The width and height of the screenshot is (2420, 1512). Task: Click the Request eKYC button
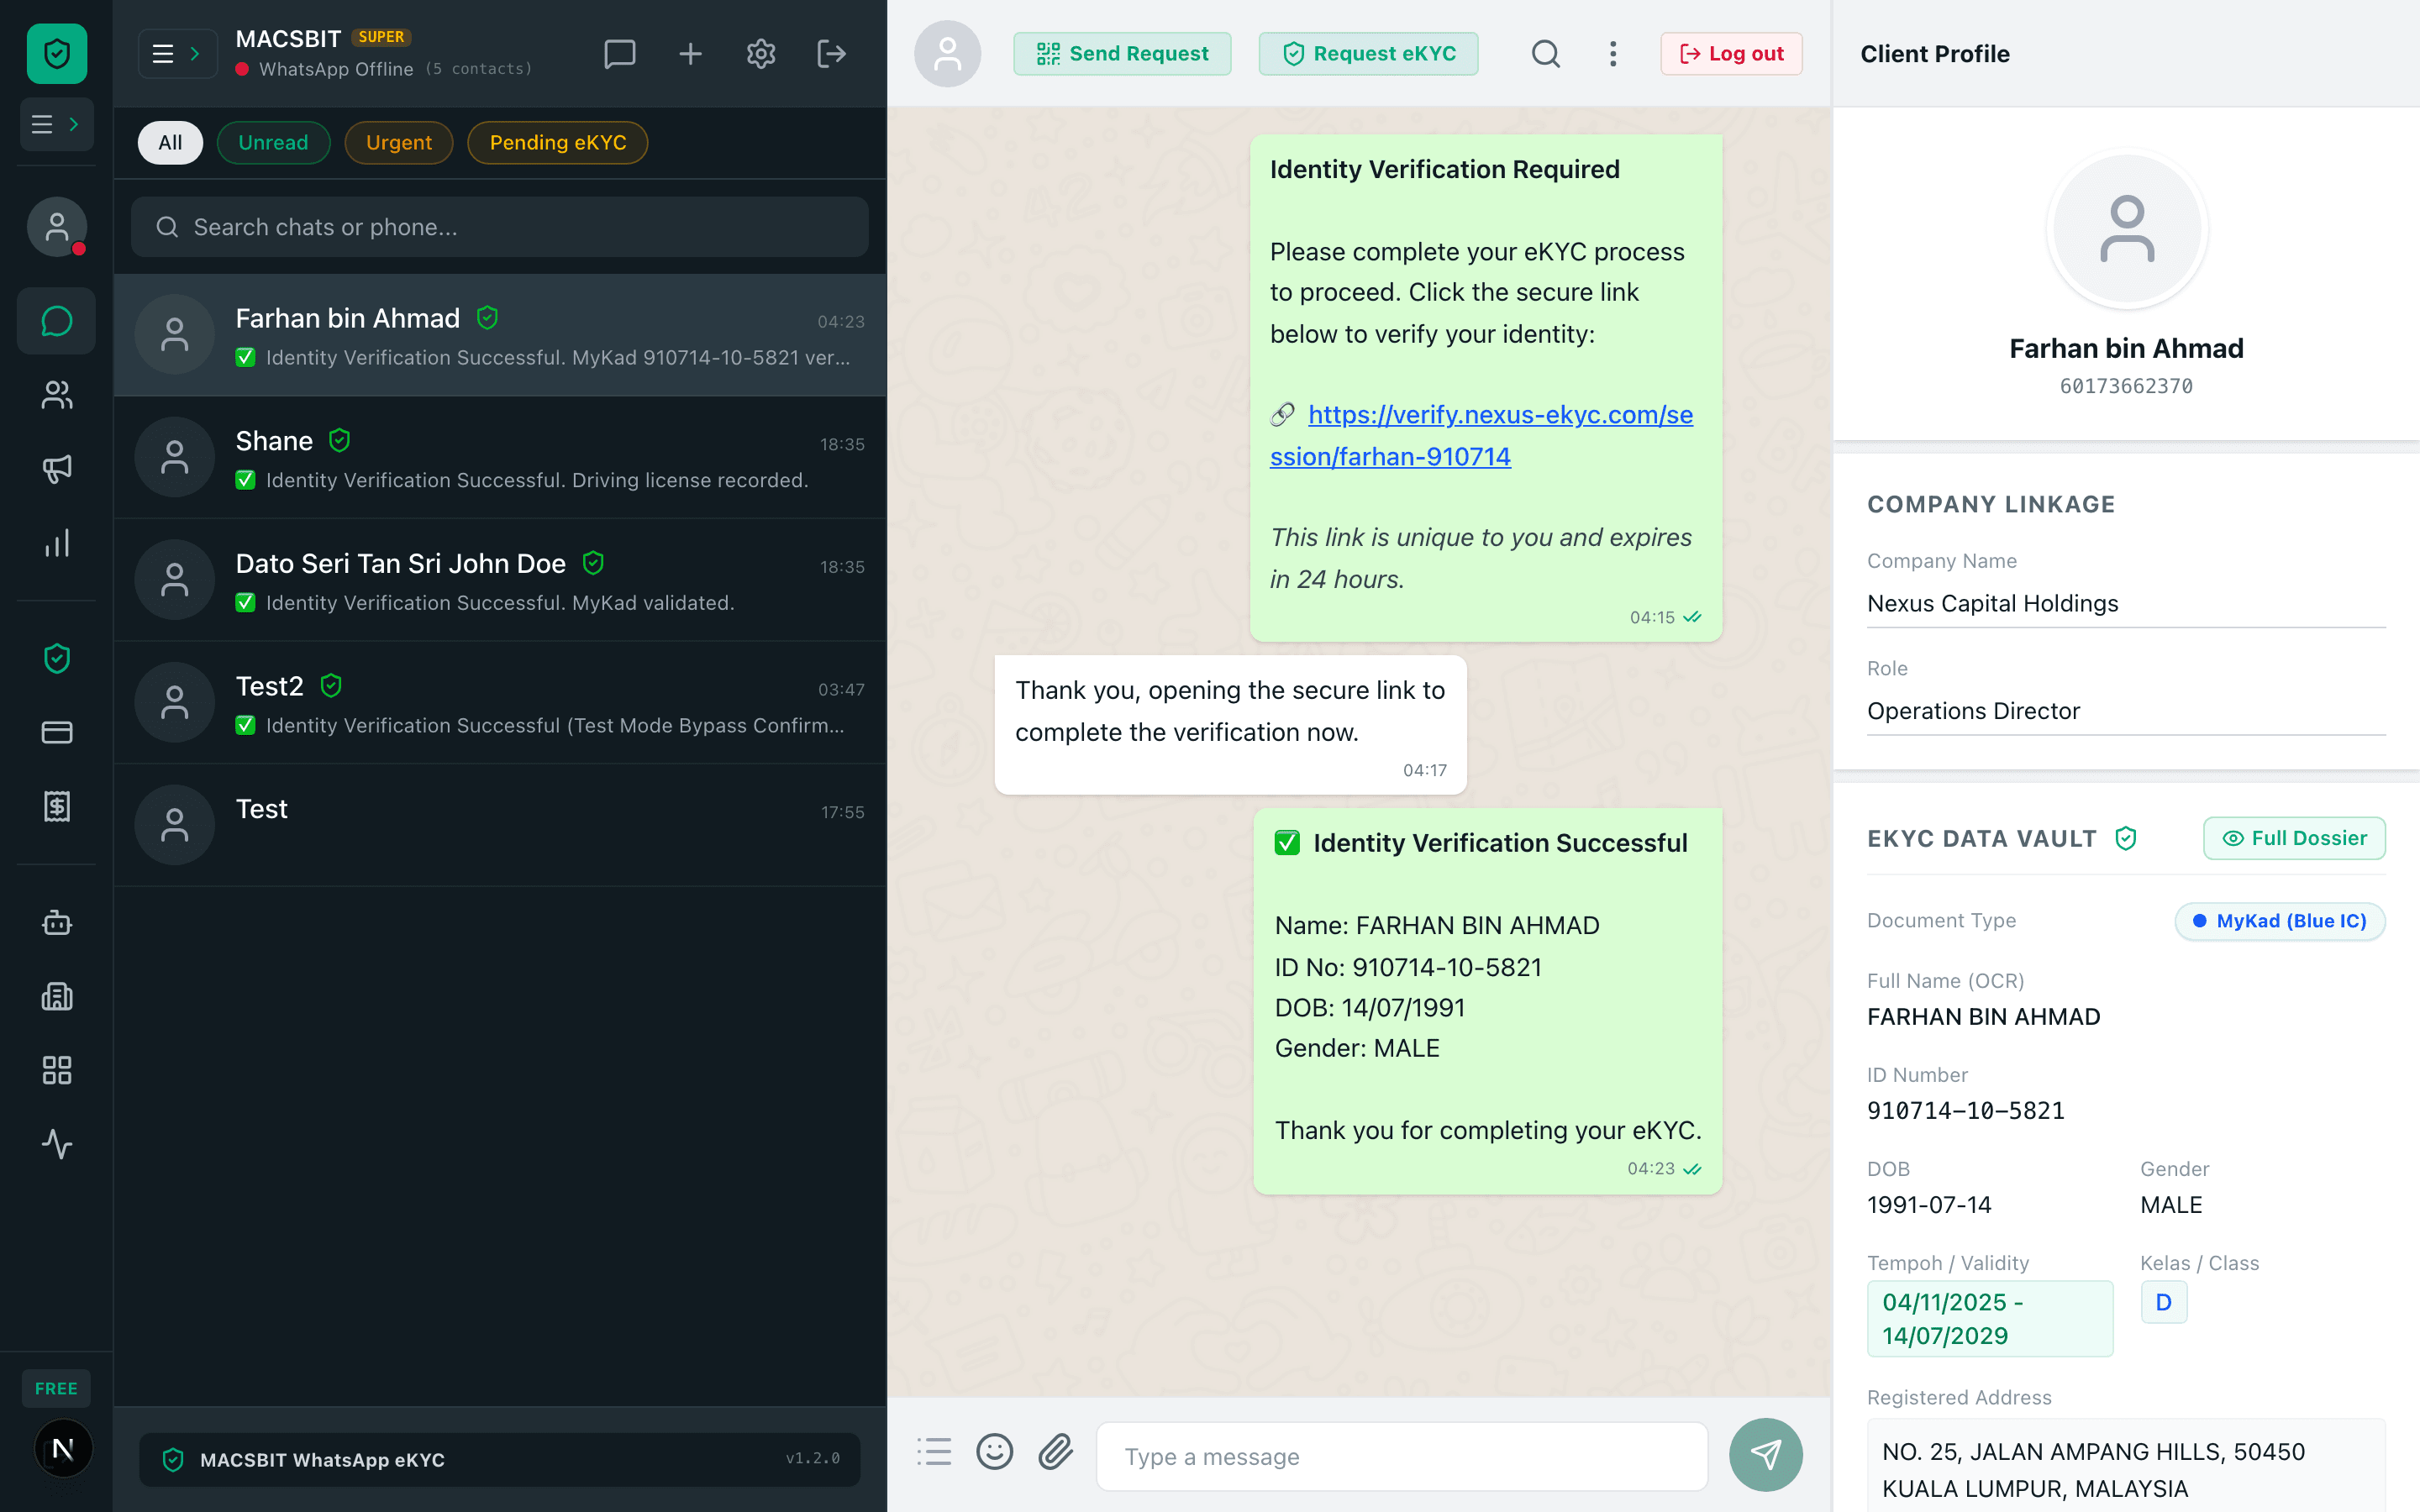(x=1369, y=54)
